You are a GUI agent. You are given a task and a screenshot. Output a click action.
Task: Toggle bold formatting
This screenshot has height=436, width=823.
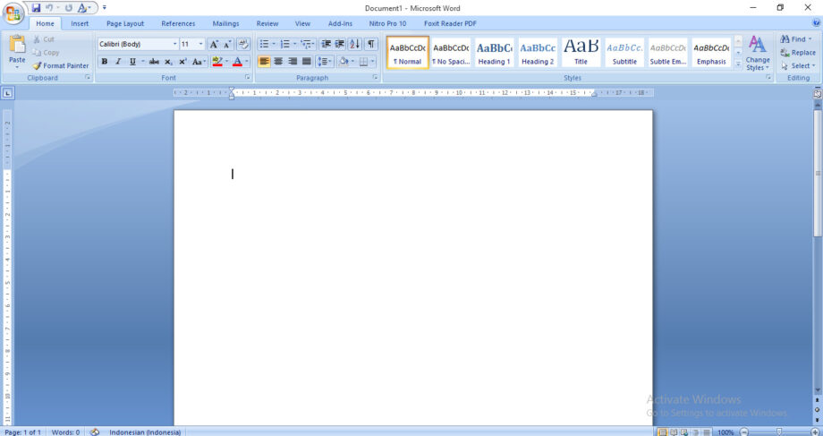(104, 62)
